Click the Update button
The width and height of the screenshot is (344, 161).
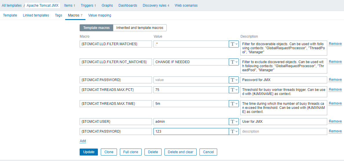[x=89, y=152]
